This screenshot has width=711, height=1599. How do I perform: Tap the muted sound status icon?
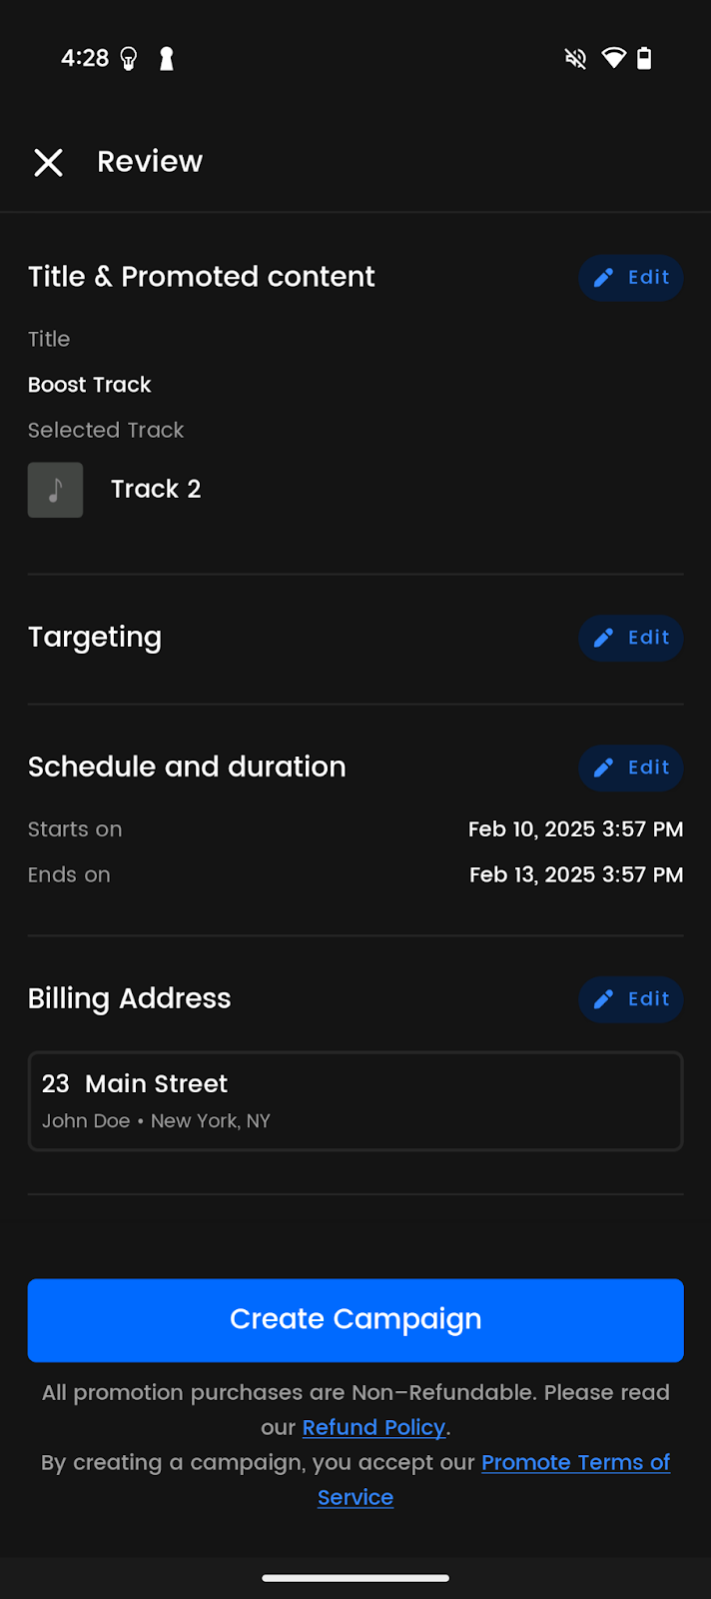[x=575, y=59]
